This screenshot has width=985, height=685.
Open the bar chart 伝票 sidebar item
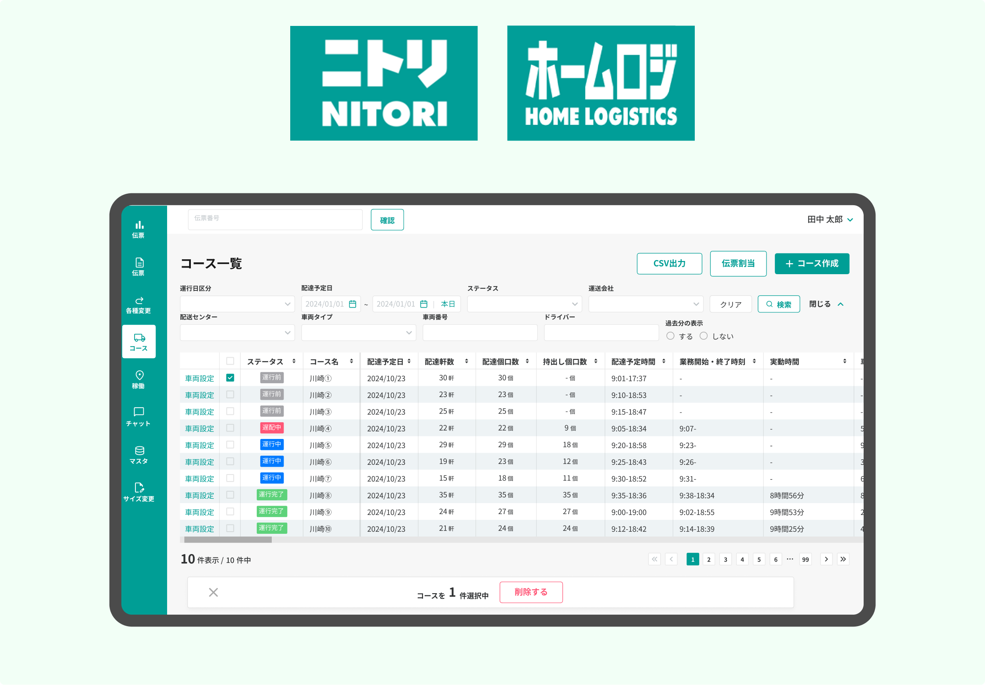click(x=139, y=229)
